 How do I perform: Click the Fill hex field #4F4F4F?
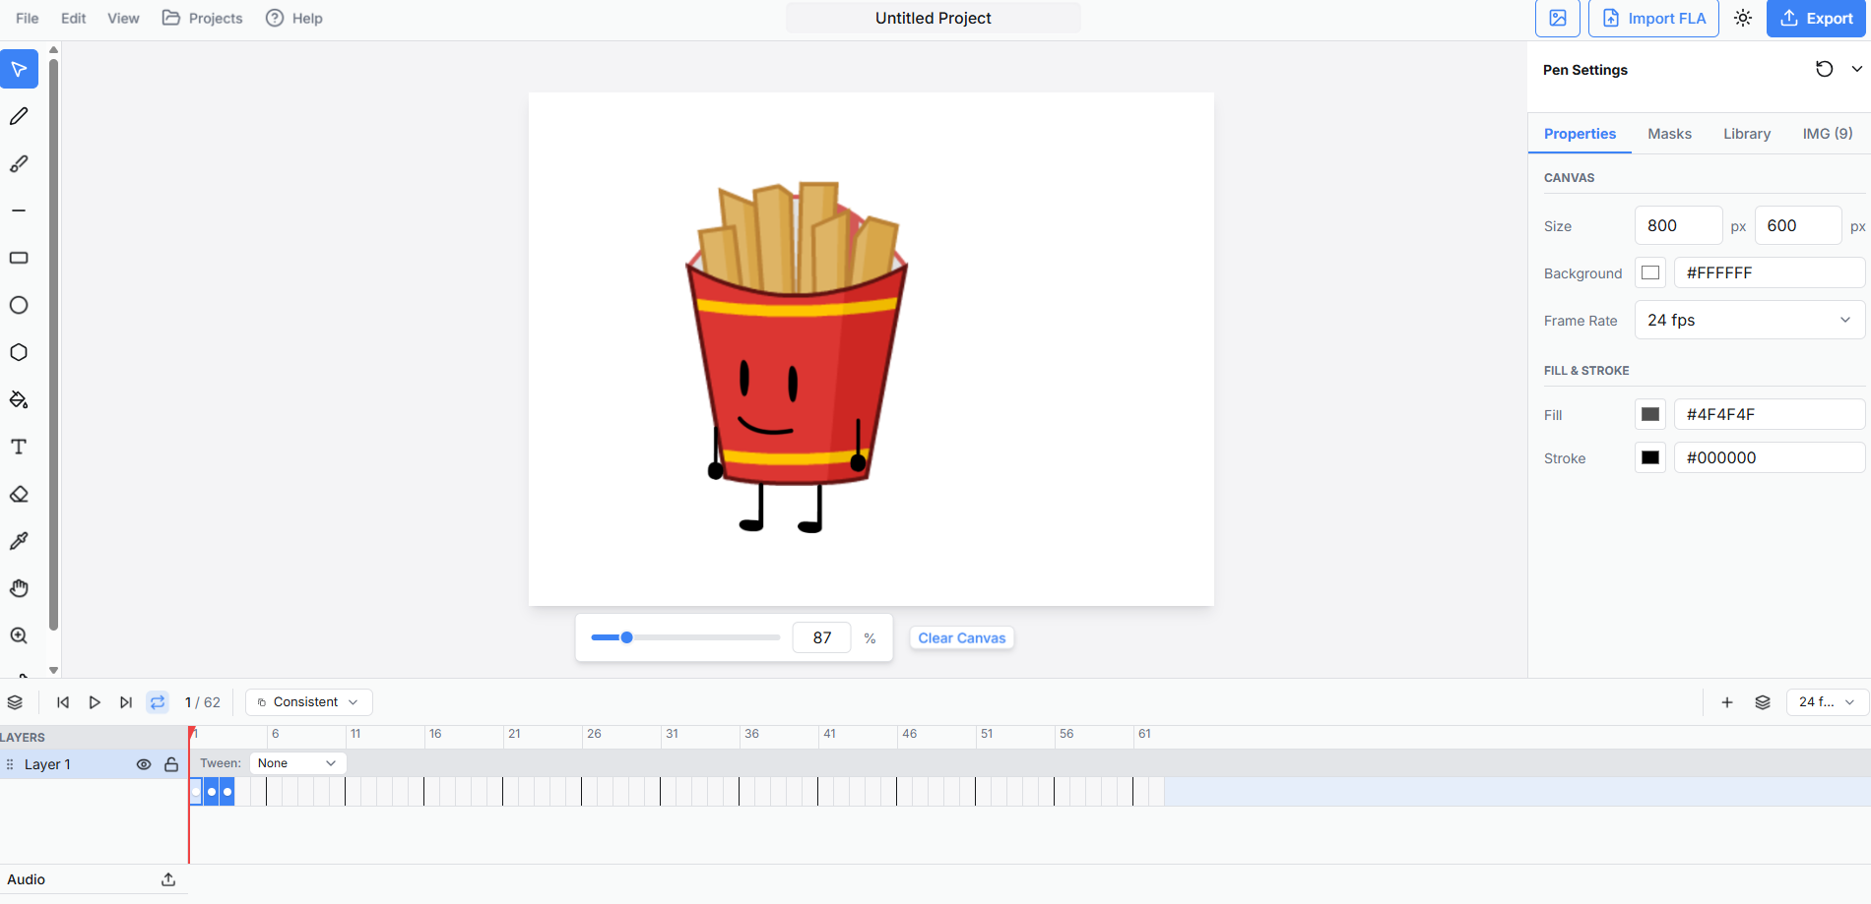tap(1770, 414)
